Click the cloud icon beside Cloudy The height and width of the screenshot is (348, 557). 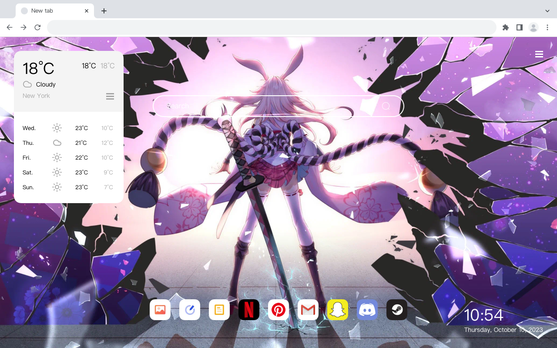27,84
